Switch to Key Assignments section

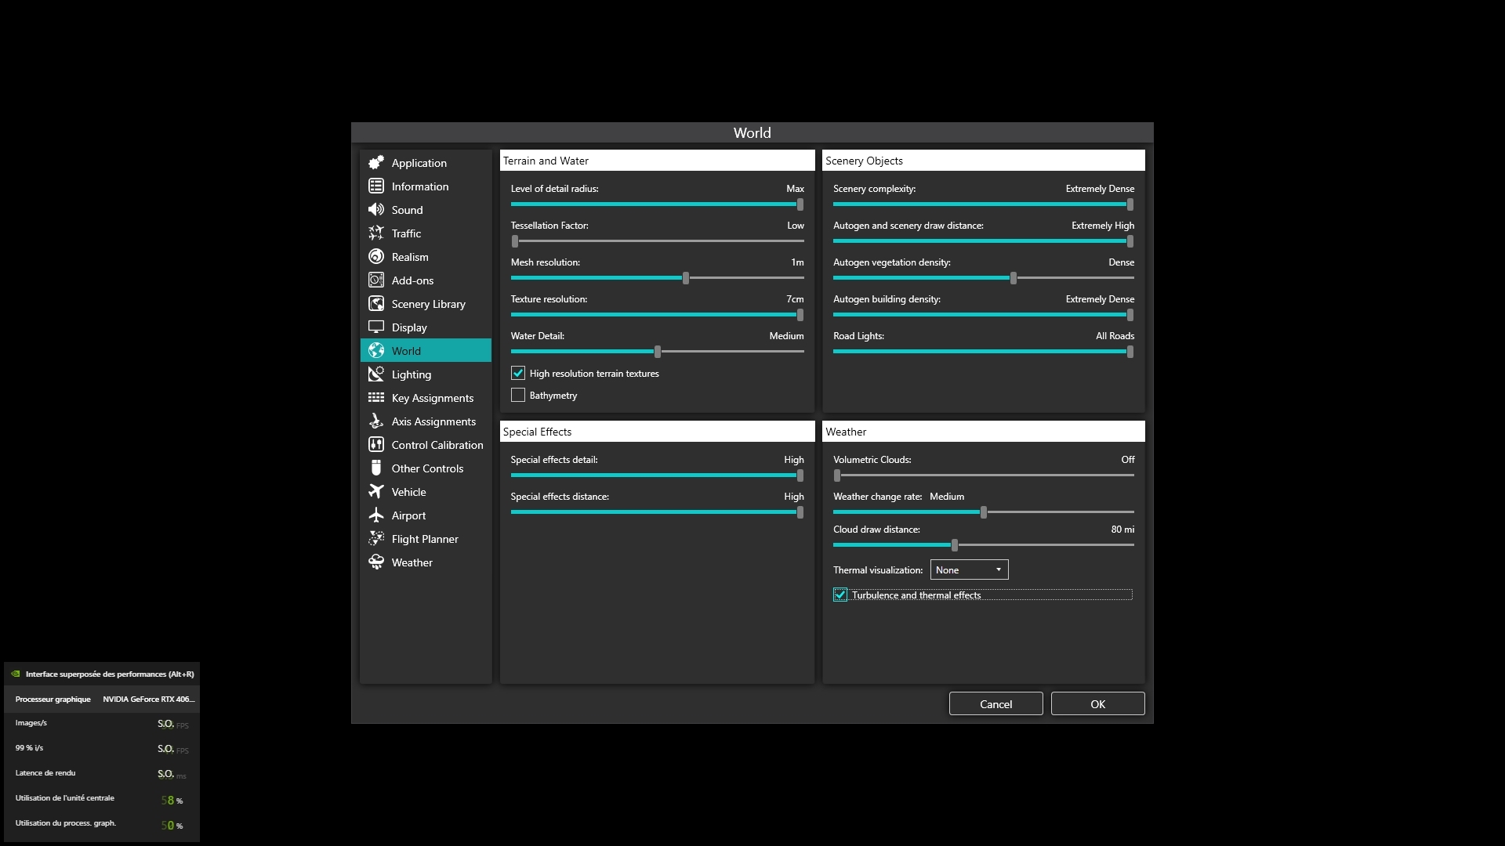[x=432, y=398]
